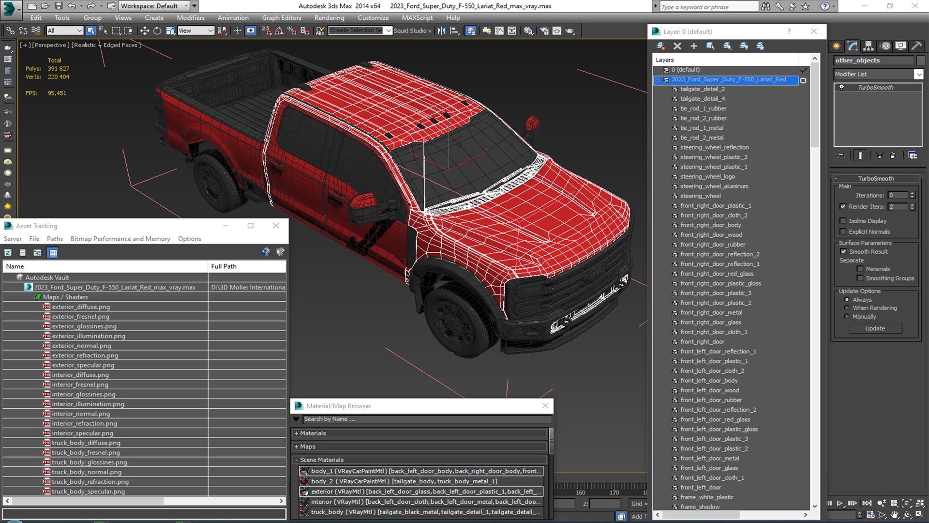The height and width of the screenshot is (523, 929).
Task: Select the Rotate transform tool
Action: click(157, 31)
